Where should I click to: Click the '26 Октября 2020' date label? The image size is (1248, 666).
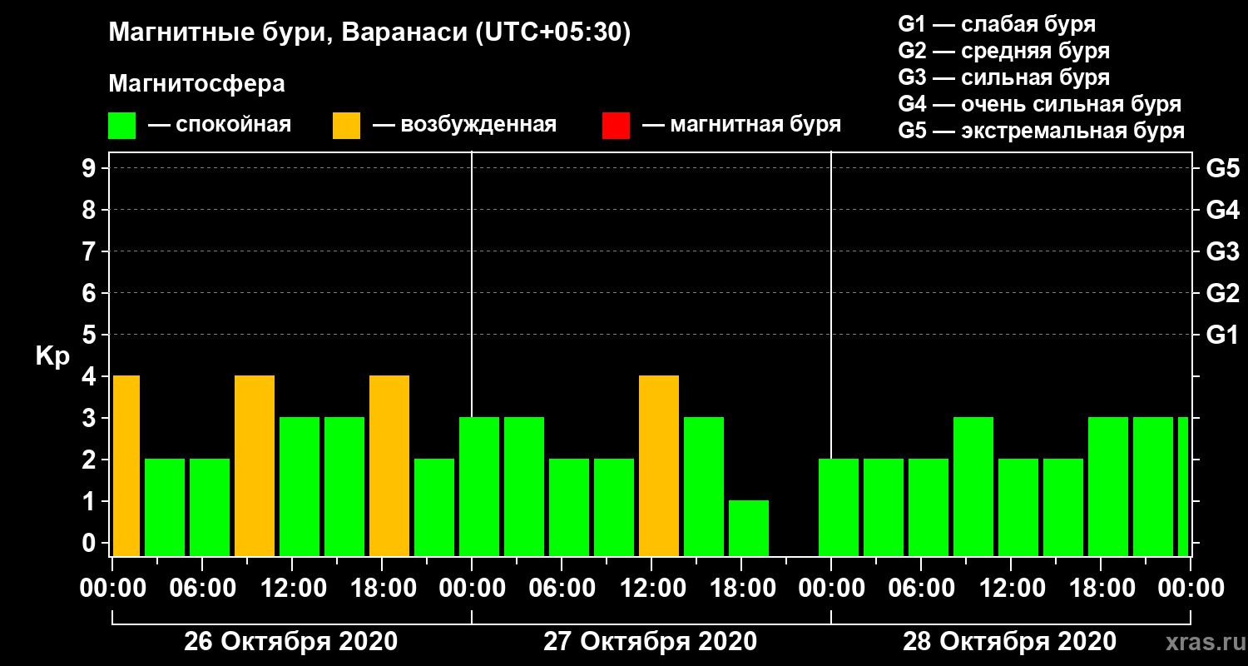(290, 642)
